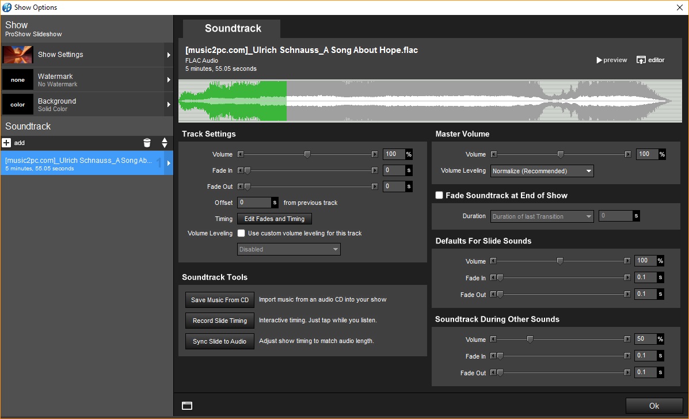Screen dimensions: 689x419
Task: Increase Track Volume with right arrow
Action: 374,154
